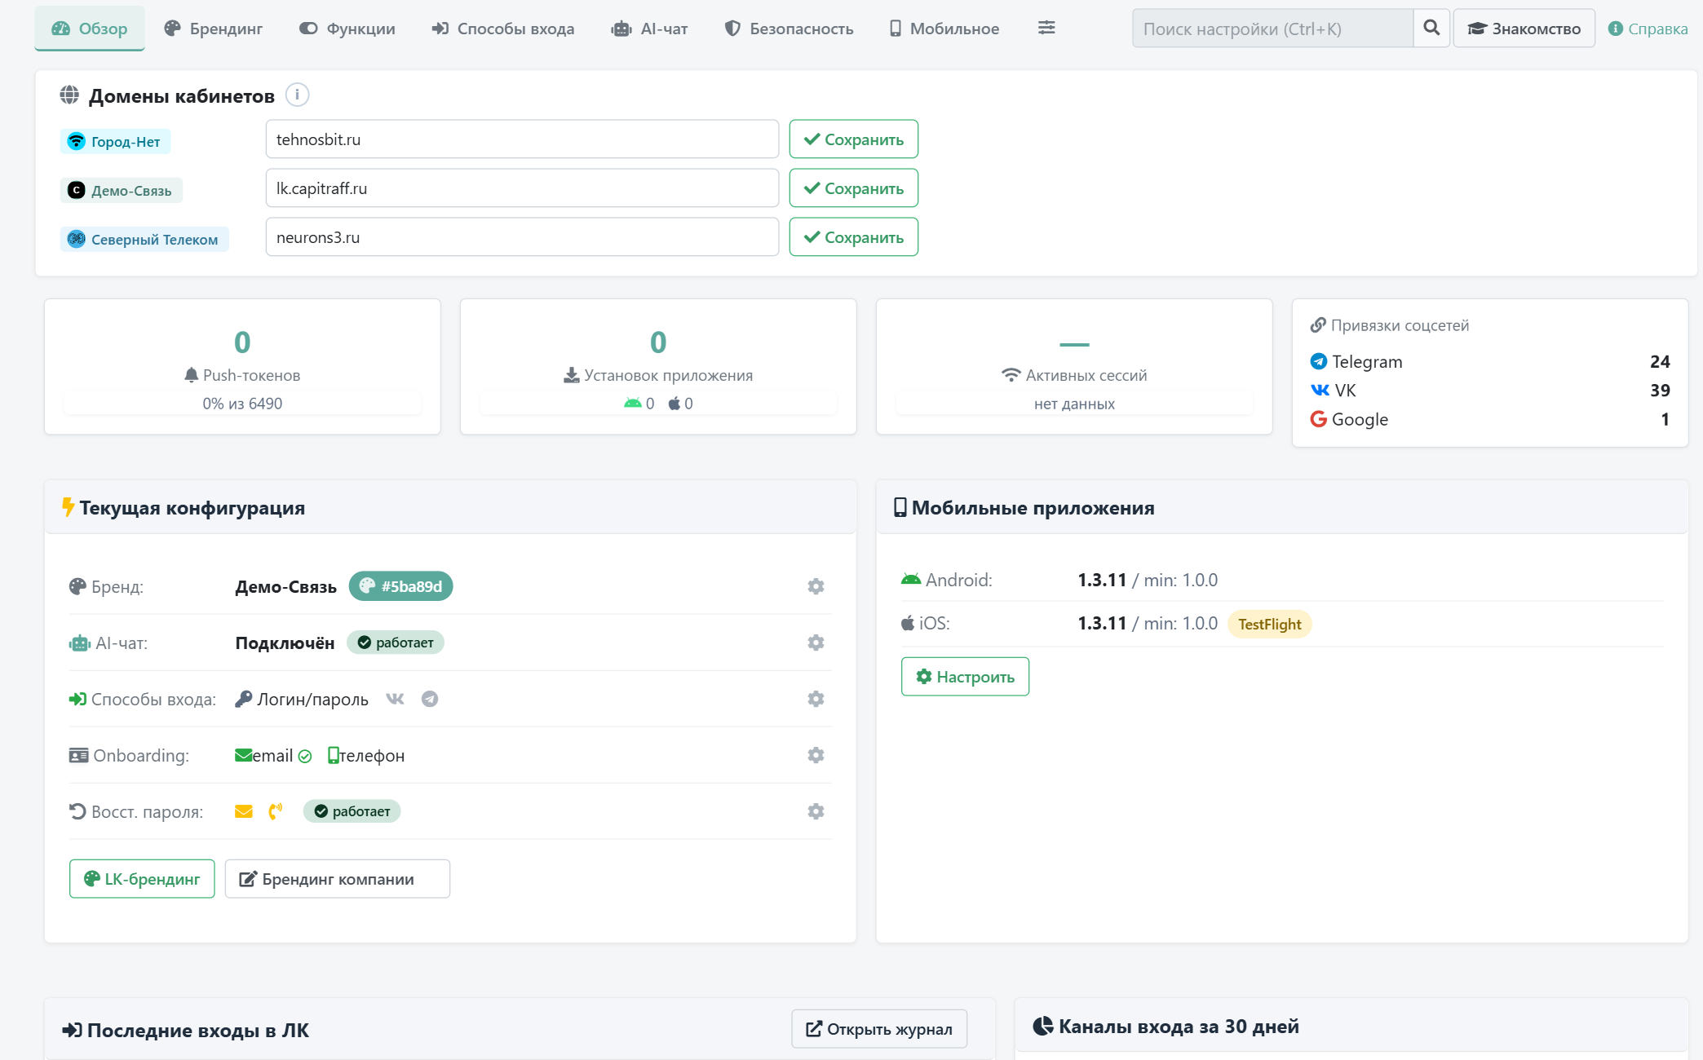Click the VK login method icon
Viewport: 1703px width, 1060px height.
(x=395, y=699)
